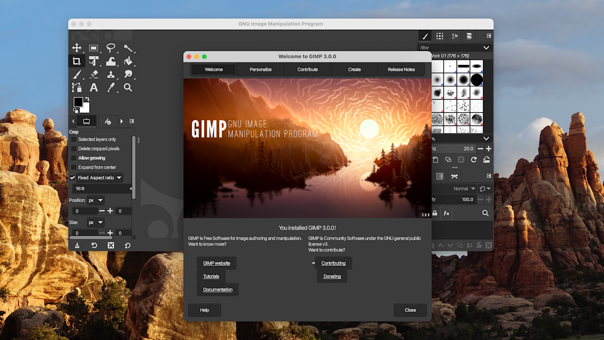Open the layer mode Normal dropdown
This screenshot has height=340, width=604.
[x=464, y=189]
